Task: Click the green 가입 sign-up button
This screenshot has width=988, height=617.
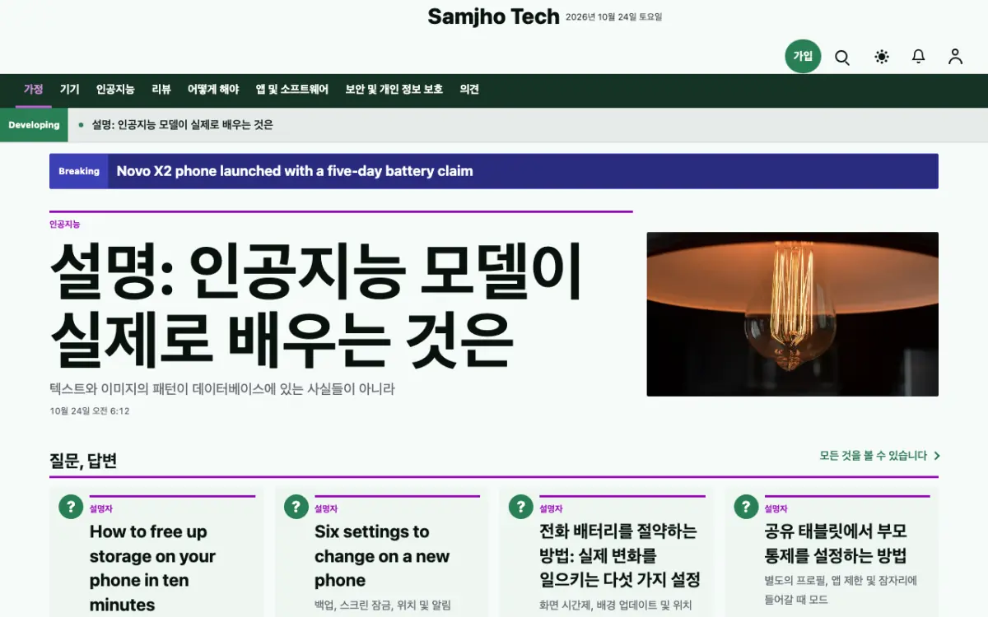Action: pyautogui.click(x=803, y=56)
